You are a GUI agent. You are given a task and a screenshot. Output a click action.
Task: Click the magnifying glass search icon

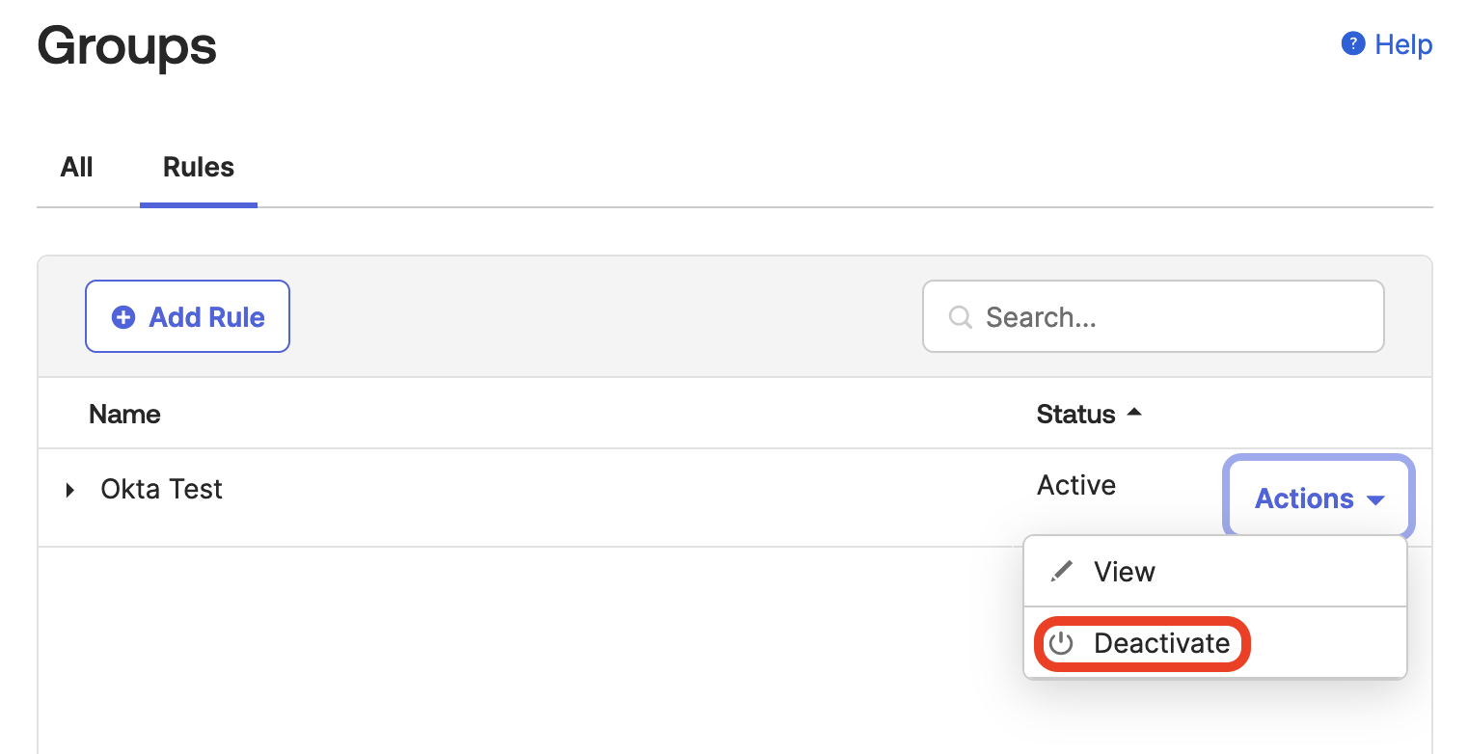(x=960, y=317)
